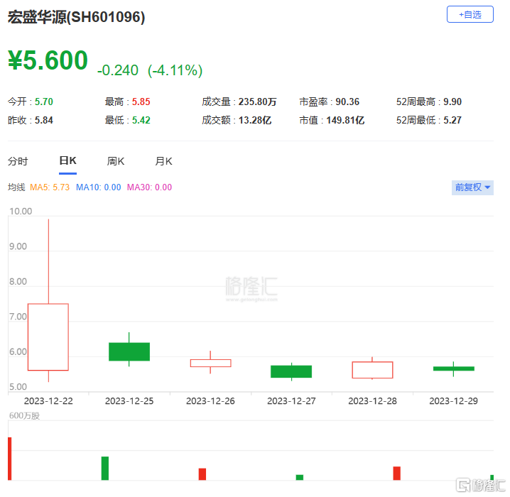510x497 pixels.
Task: Click the 今开 value 5.70
Action: (x=44, y=102)
